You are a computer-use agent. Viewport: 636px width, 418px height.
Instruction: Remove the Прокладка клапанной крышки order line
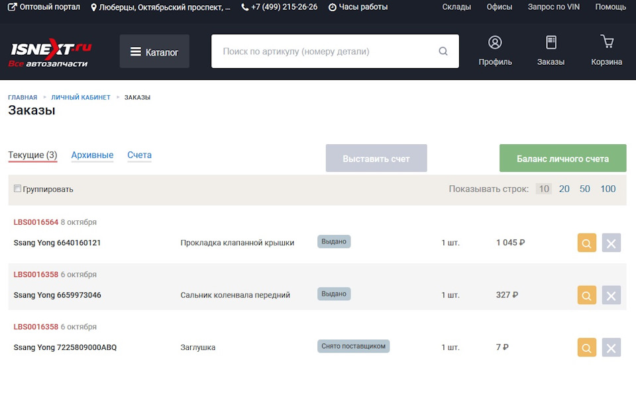[x=611, y=243]
